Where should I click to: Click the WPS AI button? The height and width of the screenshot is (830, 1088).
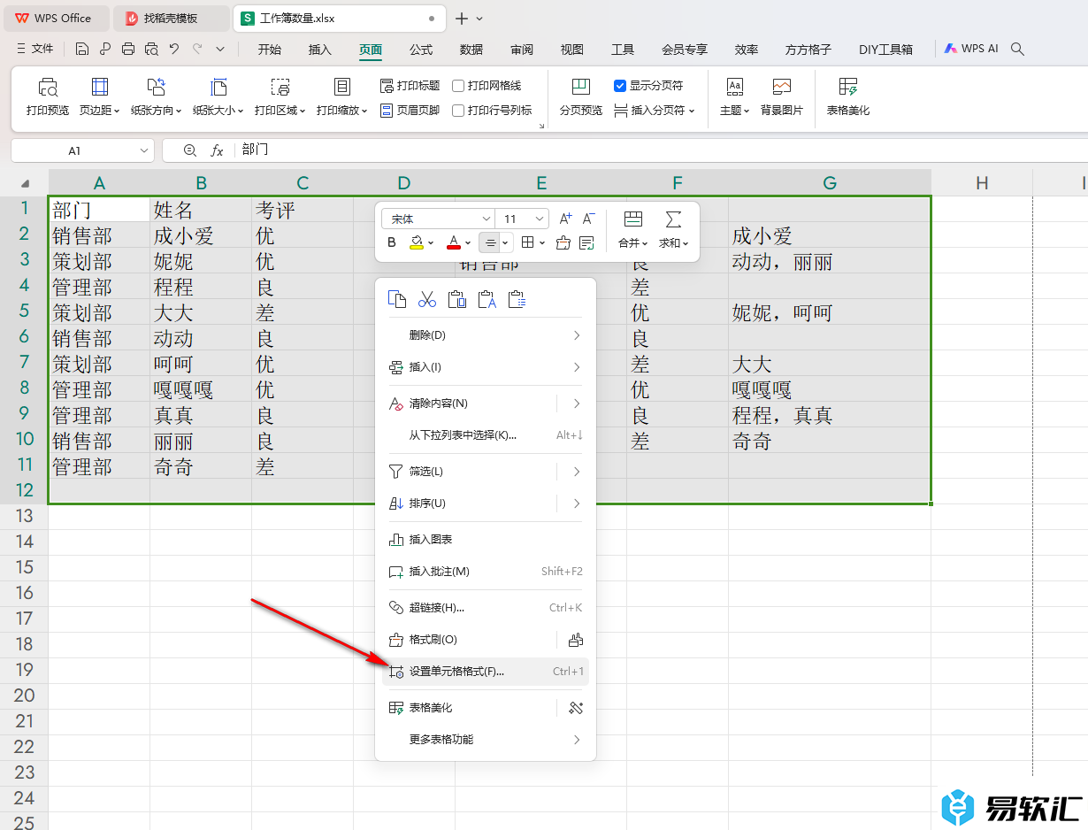tap(971, 50)
